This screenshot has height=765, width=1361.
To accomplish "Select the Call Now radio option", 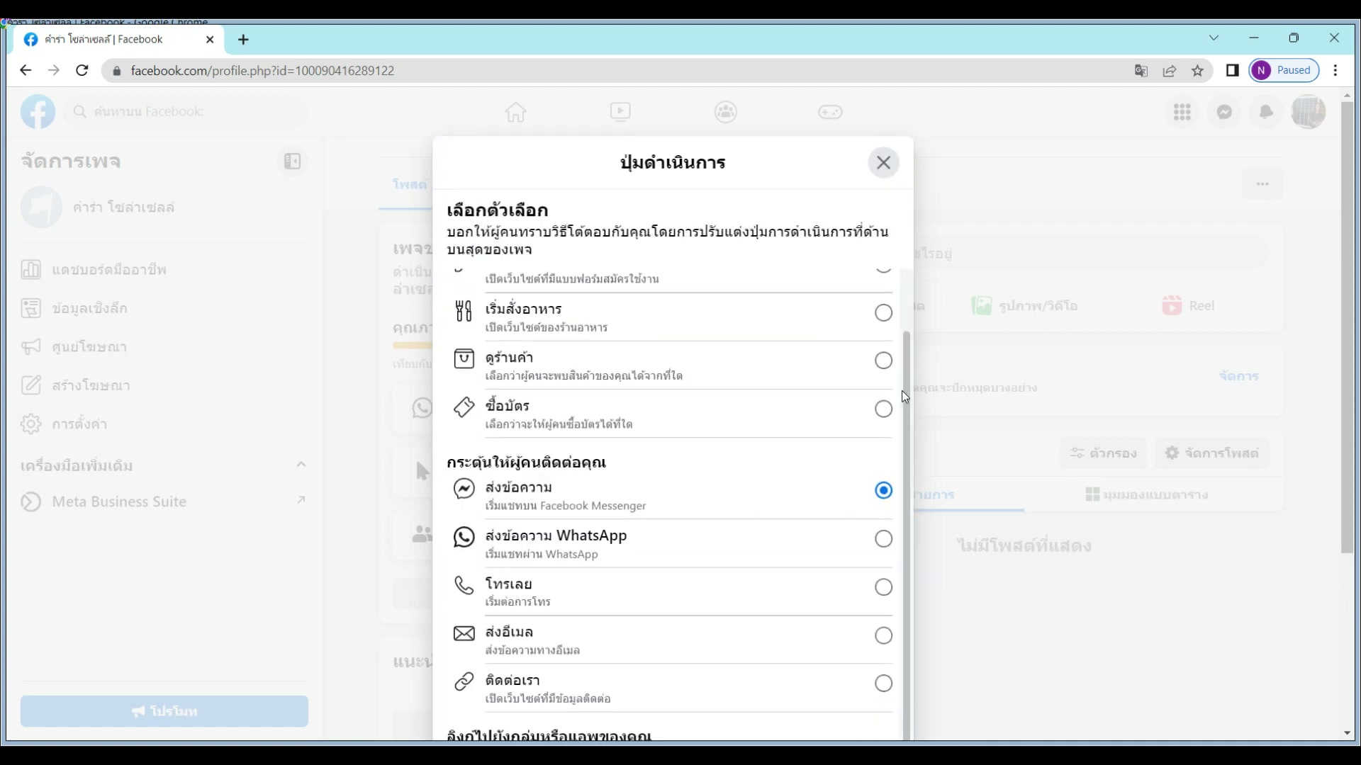I will tap(883, 587).
